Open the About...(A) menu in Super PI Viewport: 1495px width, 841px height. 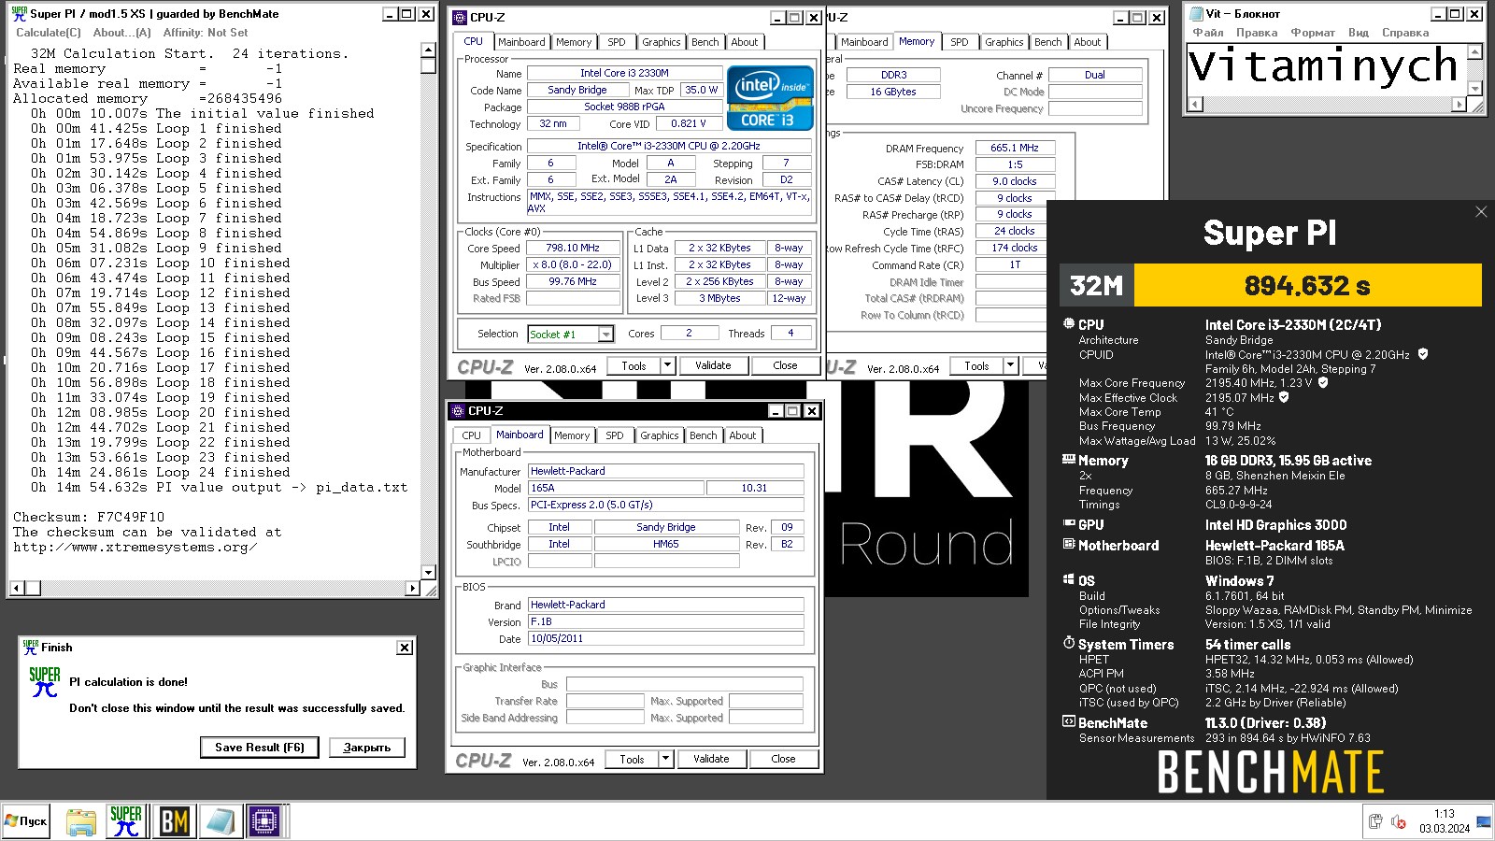click(x=121, y=32)
